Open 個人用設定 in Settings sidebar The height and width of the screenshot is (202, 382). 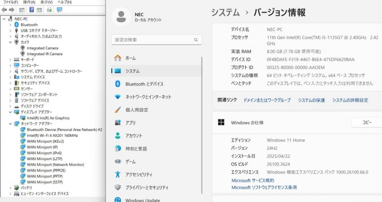coord(156,110)
